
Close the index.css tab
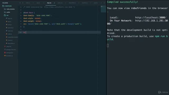point(65,3)
